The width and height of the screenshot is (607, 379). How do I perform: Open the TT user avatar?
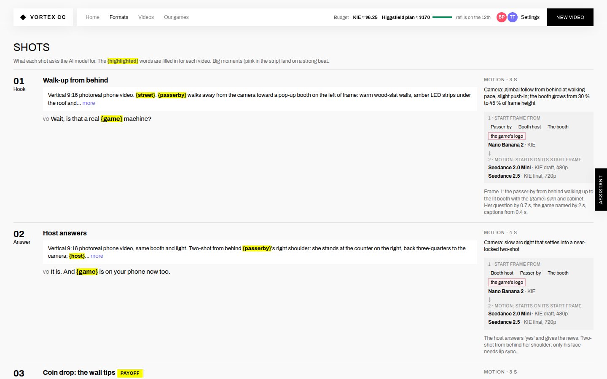[x=512, y=17]
